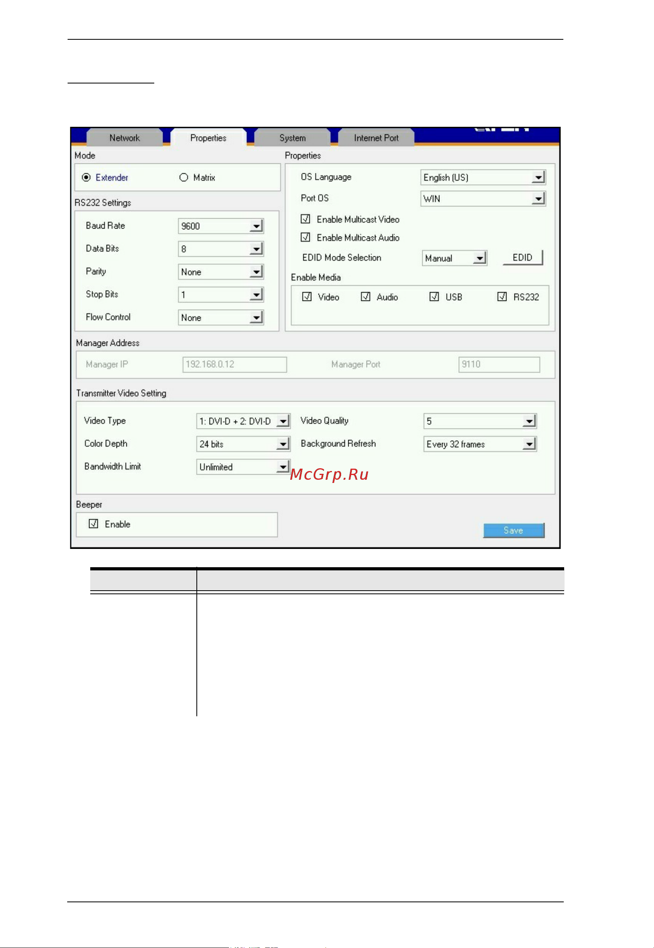Expand the Color Depth dropdown
This screenshot has width=654, height=948.
point(243,444)
